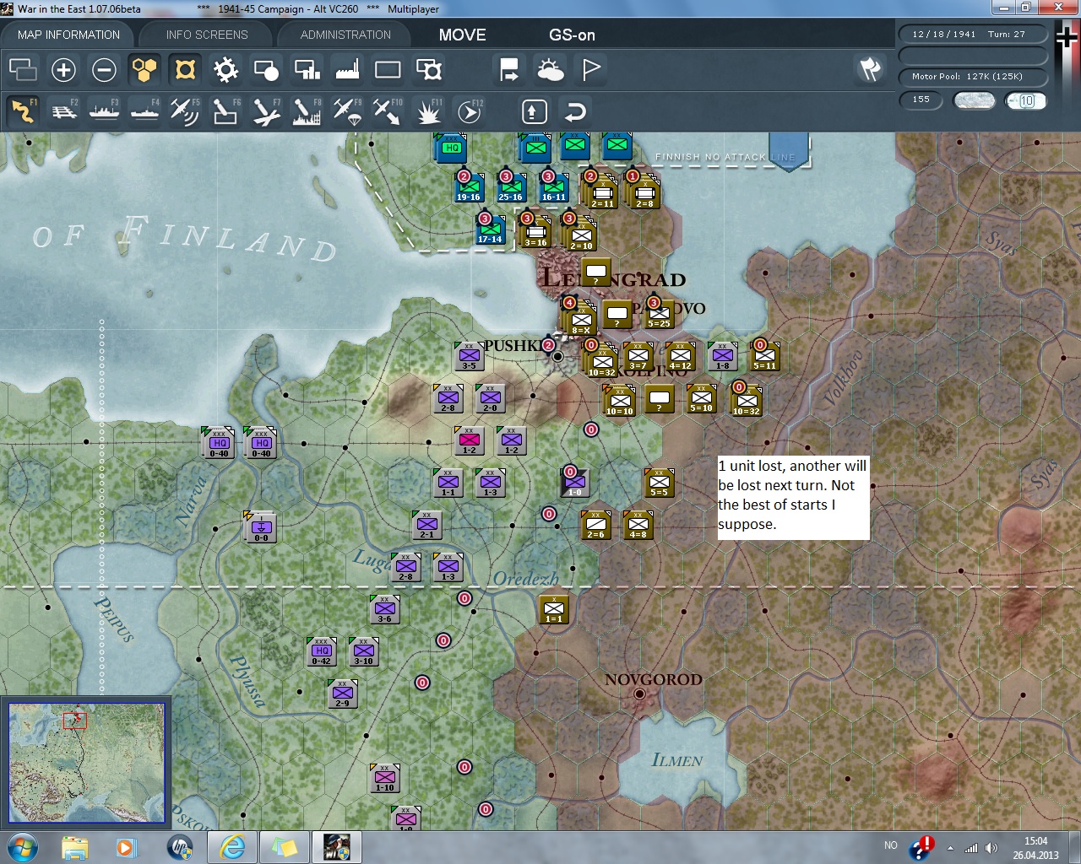Choose the F4 amphibious transport mode
1081x864 pixels.
click(x=144, y=111)
